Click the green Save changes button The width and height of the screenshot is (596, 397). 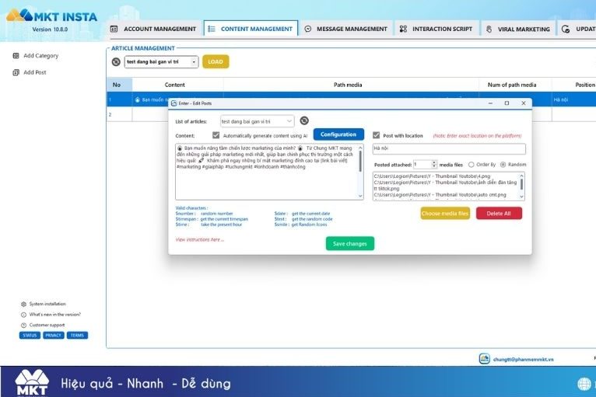pos(349,244)
